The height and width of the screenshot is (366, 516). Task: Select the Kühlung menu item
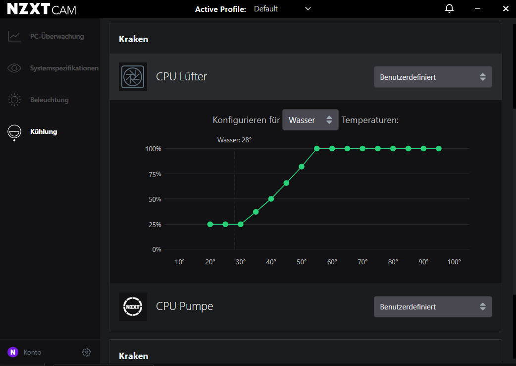pos(44,131)
